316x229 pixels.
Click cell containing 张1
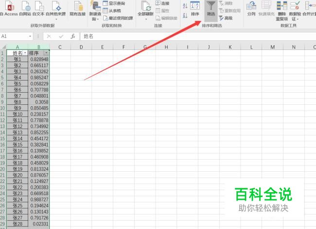pyautogui.click(x=18, y=59)
